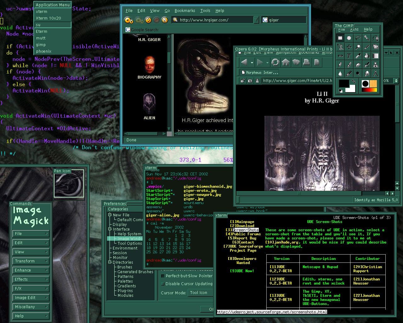Image resolution: width=403 pixels, height=323 pixels.
Task: Click the black foreground color swatch
Action: (x=343, y=84)
